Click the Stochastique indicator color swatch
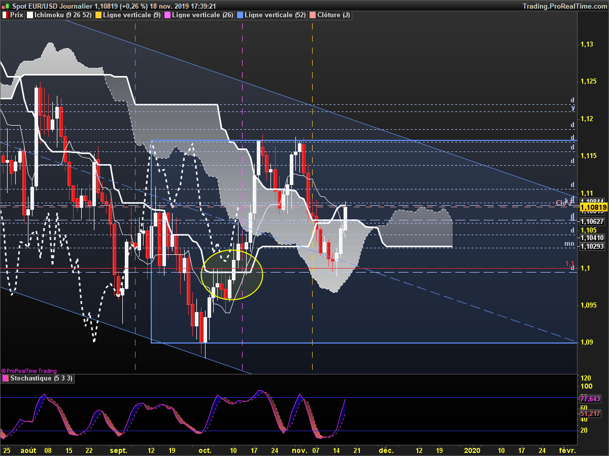 (5, 378)
